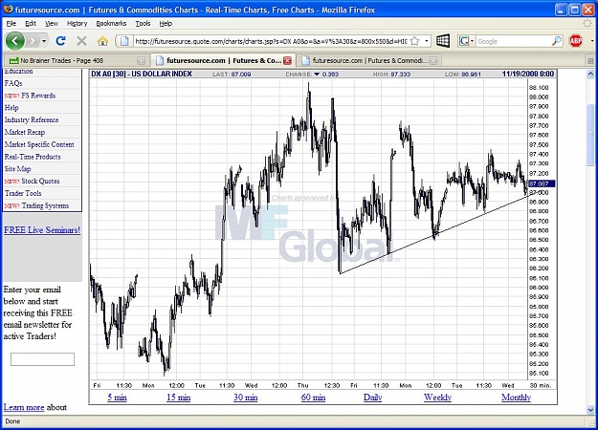Screen dimensions: 598x430
Task: Open the FS Rewards sidebar link
Action: [x=38, y=96]
